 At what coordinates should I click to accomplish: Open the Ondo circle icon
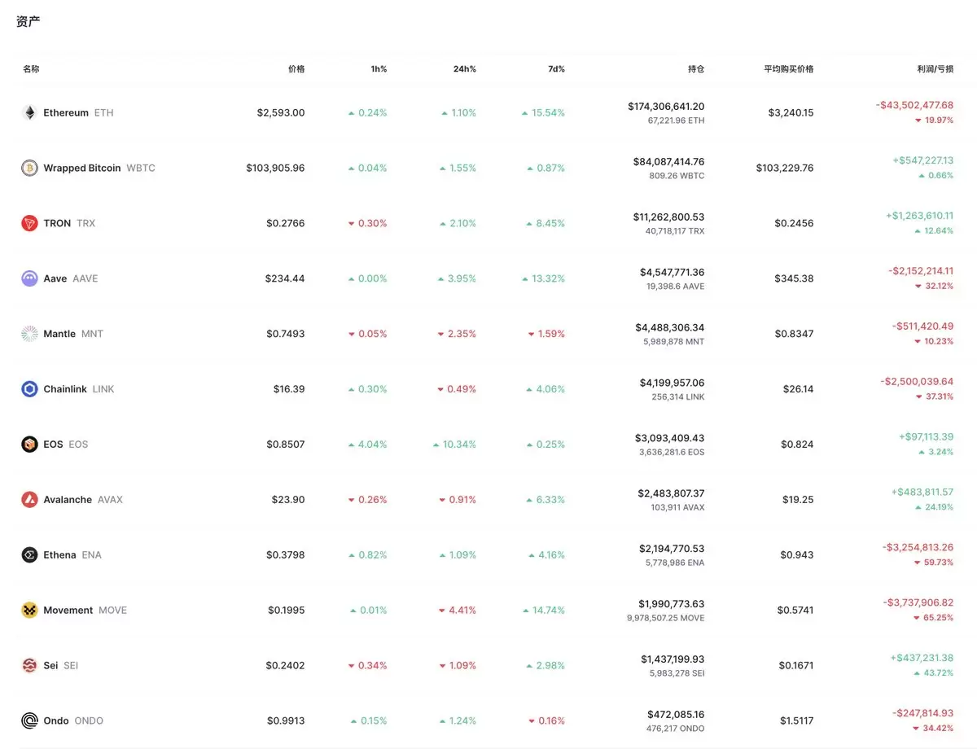point(29,721)
